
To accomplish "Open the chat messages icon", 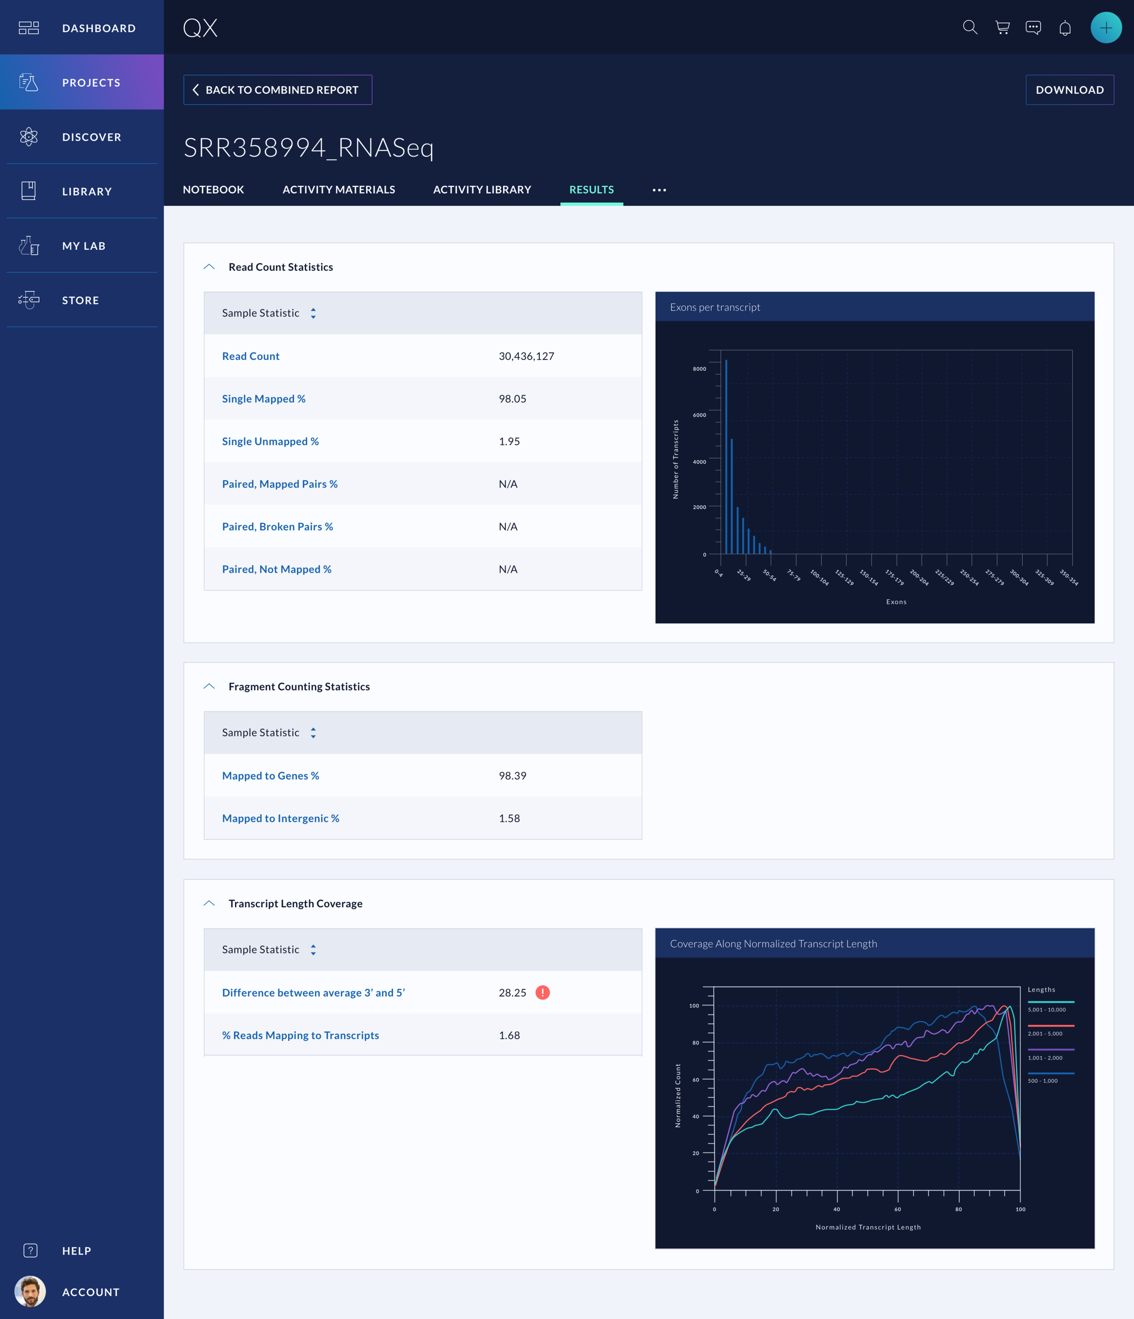I will click(1033, 27).
